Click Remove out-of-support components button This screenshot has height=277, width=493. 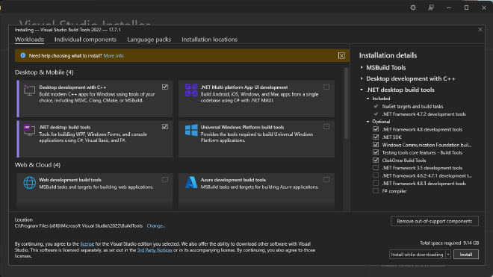[435, 221]
